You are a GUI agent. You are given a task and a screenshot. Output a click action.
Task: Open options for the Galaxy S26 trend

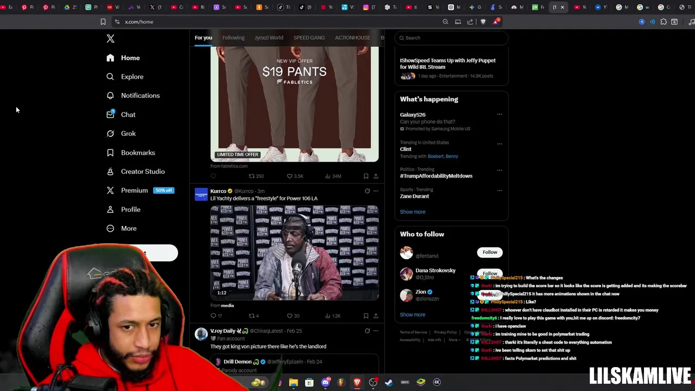(x=500, y=115)
